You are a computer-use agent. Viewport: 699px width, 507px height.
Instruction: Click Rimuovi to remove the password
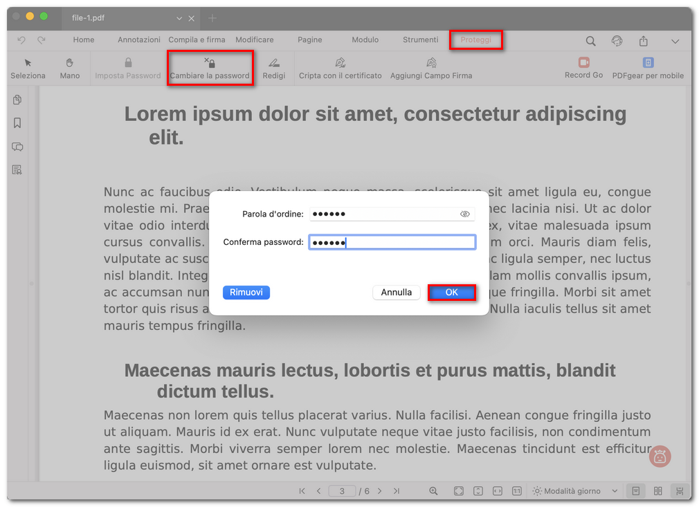click(x=246, y=292)
